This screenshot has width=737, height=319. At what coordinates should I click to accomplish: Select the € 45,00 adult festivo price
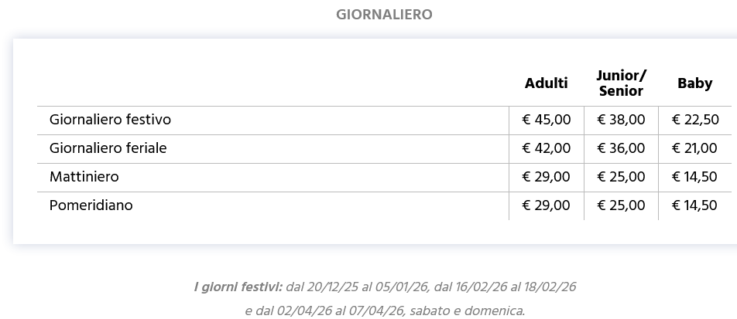pos(546,120)
